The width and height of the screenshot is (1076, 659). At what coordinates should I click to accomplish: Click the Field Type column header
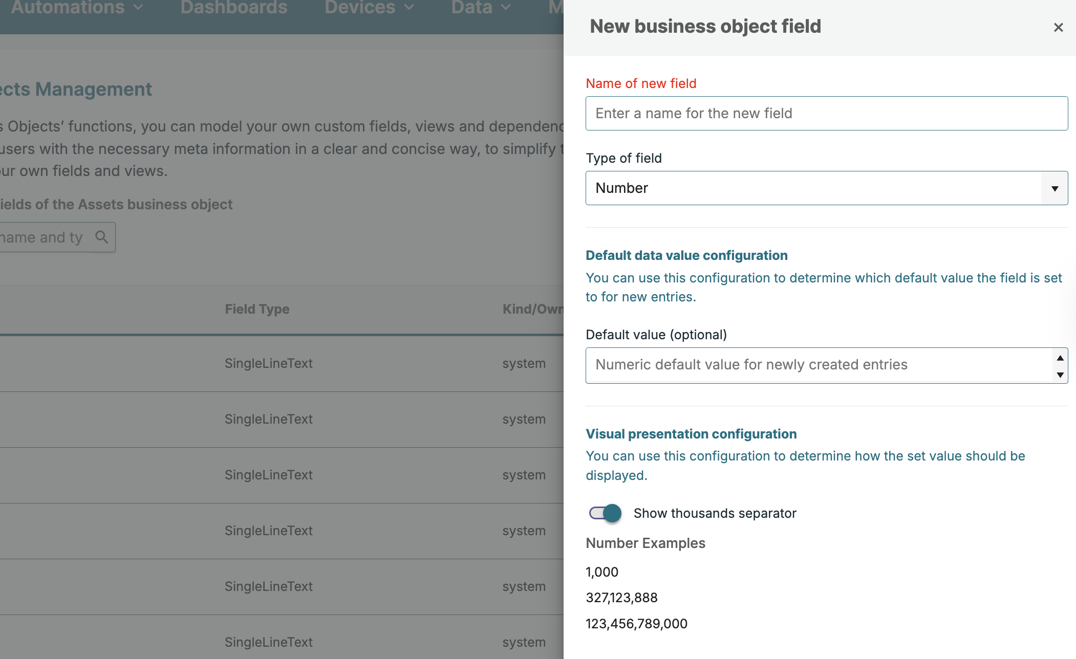257,309
